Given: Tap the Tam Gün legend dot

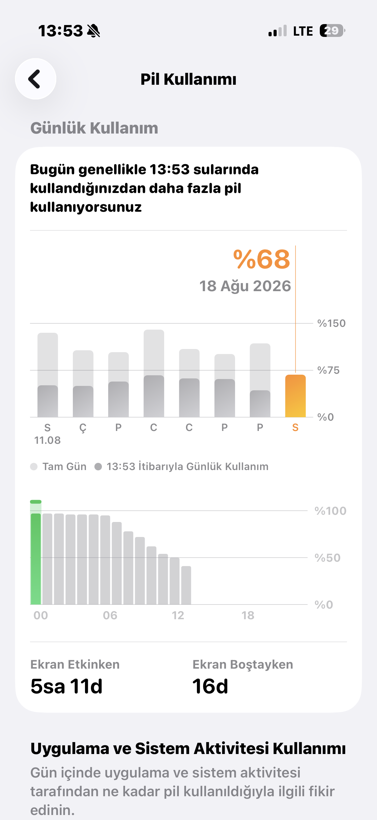Looking at the screenshot, I should pos(34,466).
